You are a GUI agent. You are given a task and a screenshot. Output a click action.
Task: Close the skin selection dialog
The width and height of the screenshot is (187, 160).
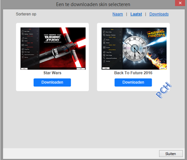coord(180,3)
